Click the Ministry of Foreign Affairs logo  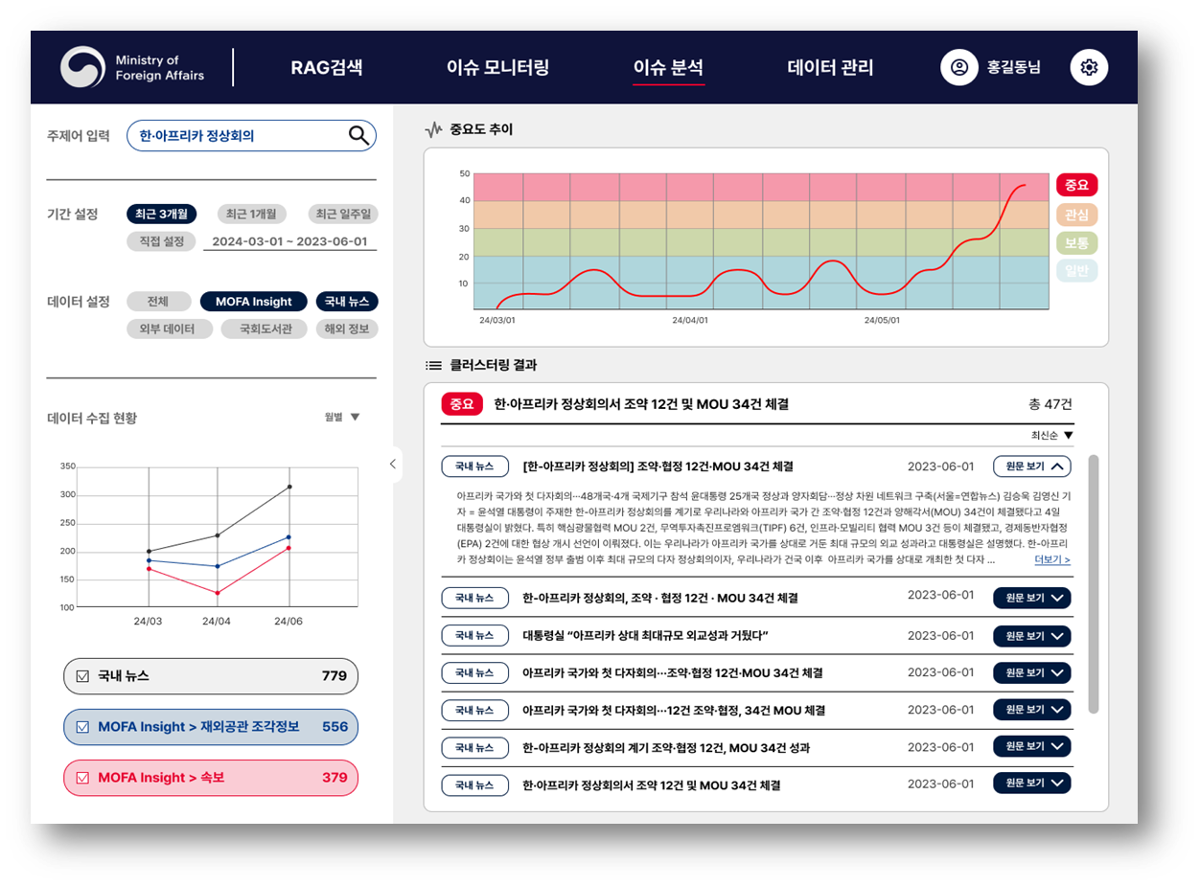tap(83, 68)
